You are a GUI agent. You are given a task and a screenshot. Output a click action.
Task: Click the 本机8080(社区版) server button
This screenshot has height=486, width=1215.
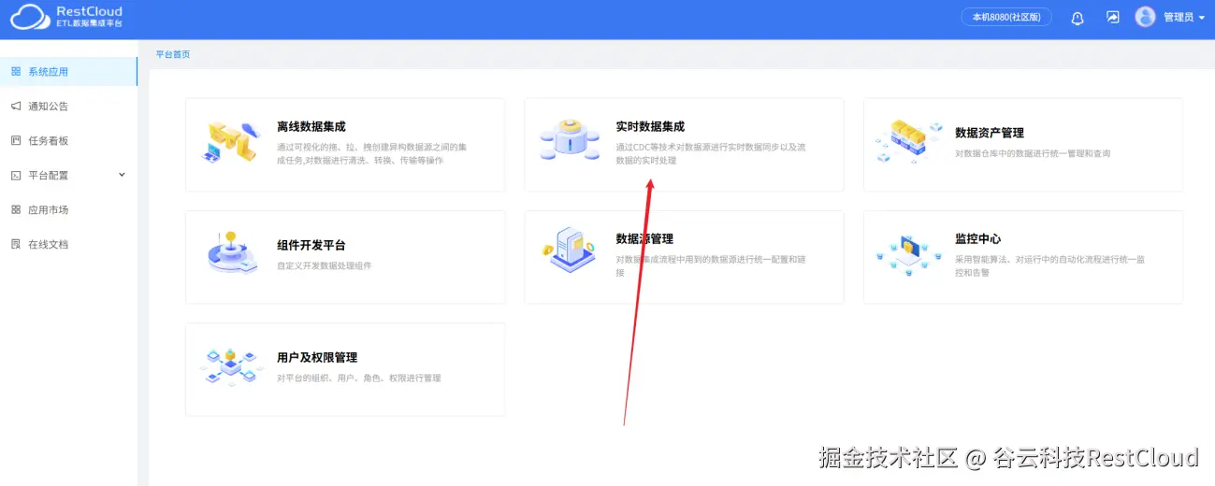1006,17
